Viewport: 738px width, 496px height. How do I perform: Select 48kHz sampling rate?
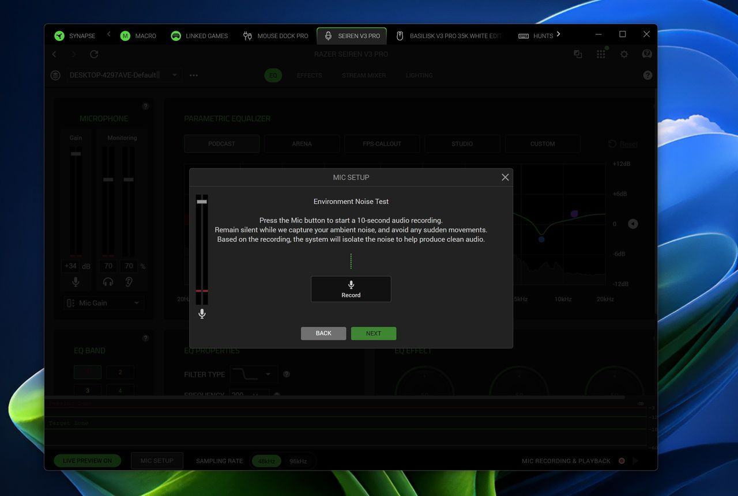(266, 461)
